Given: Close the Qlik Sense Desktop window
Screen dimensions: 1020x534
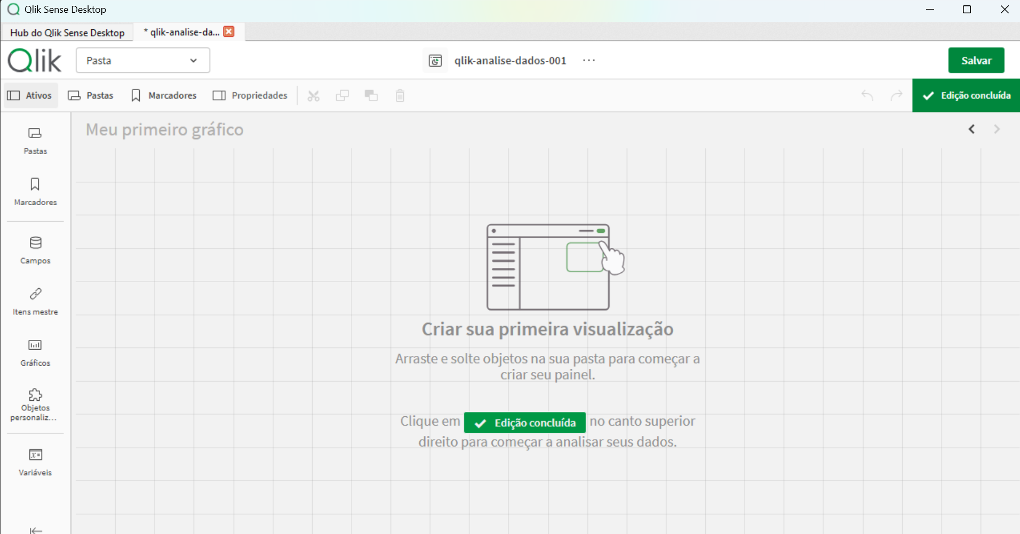Looking at the screenshot, I should 1005,10.
